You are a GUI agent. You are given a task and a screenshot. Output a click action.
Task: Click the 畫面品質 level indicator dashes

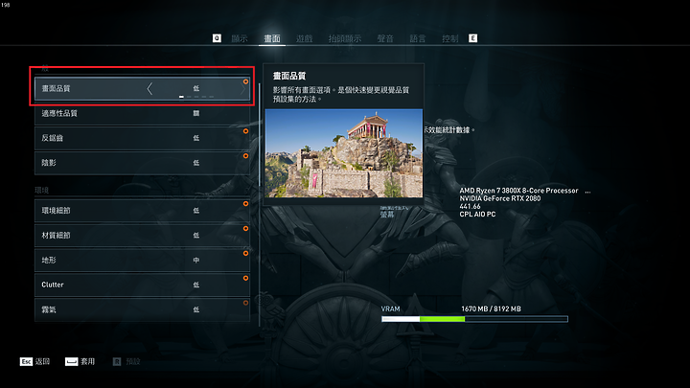coord(196,97)
